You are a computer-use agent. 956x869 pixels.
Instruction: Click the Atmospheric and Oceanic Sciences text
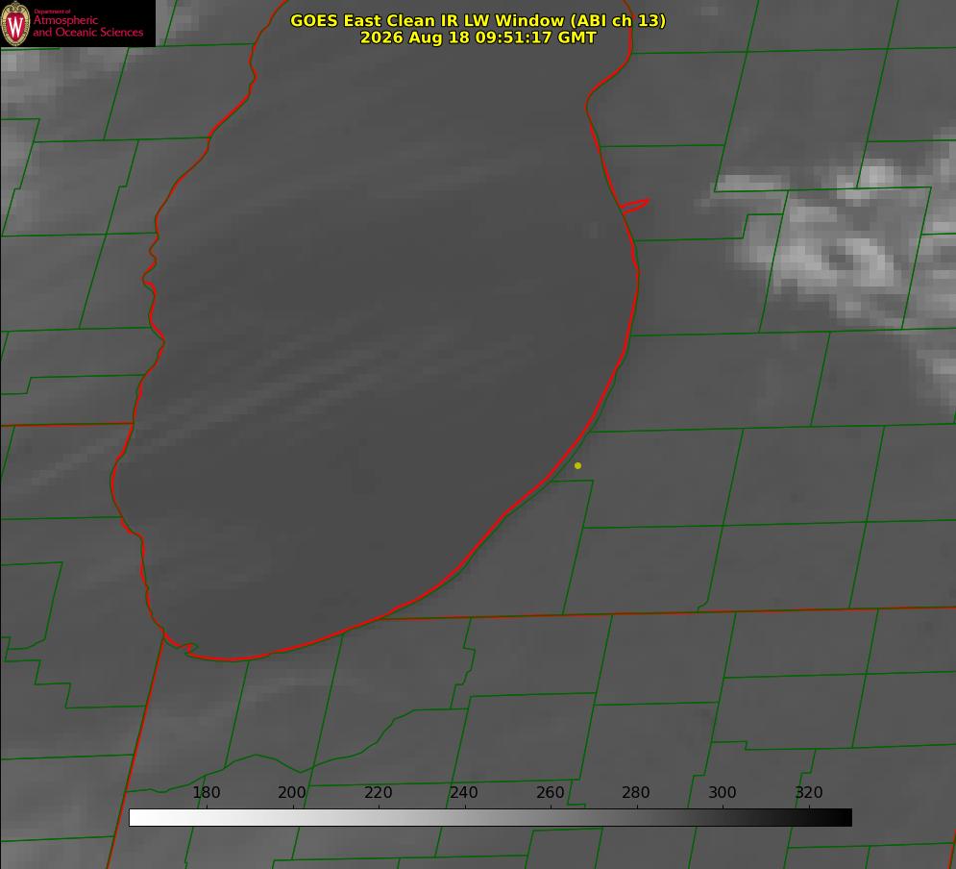point(87,26)
